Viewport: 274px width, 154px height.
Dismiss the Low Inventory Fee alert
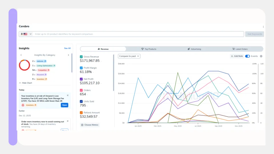(68, 95)
